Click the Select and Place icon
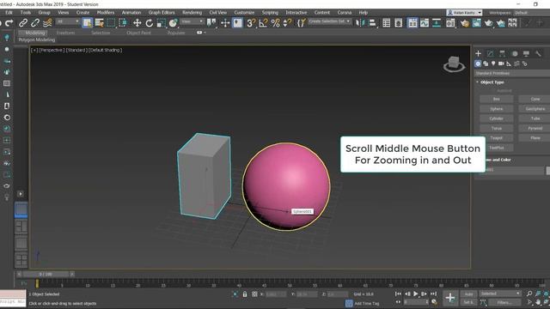Image resolution: width=550 pixels, height=309 pixels. coord(173,23)
